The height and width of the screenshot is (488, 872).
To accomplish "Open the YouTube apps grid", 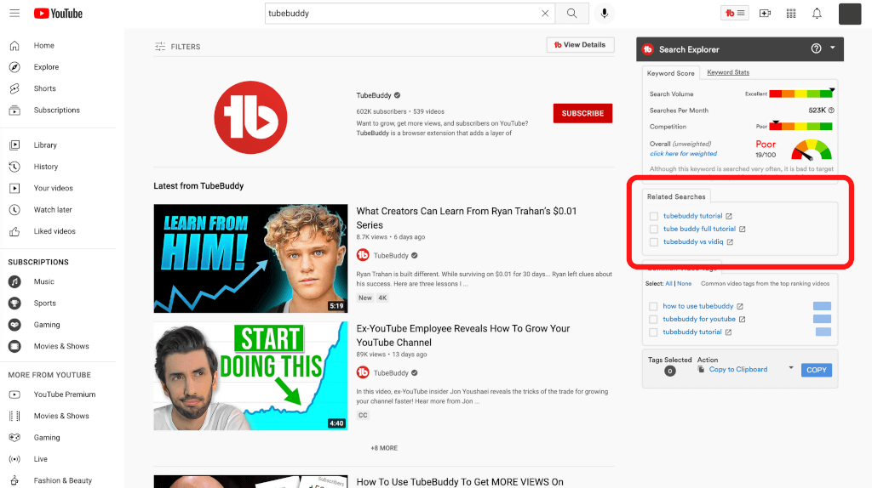I will pyautogui.click(x=791, y=14).
